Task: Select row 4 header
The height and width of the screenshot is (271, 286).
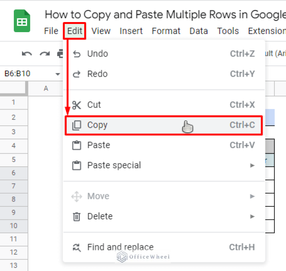Action: tap(13, 146)
